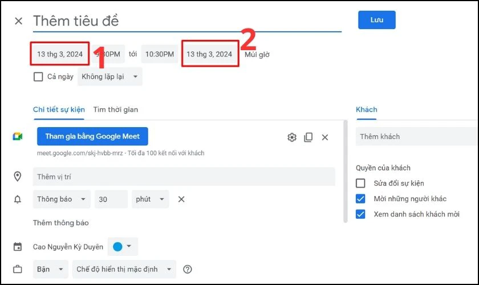Switch to Chi tiết sự kiện tab

(59, 109)
